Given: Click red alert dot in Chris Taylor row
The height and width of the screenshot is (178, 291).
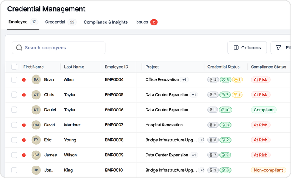Looking at the screenshot, I should (24, 95).
